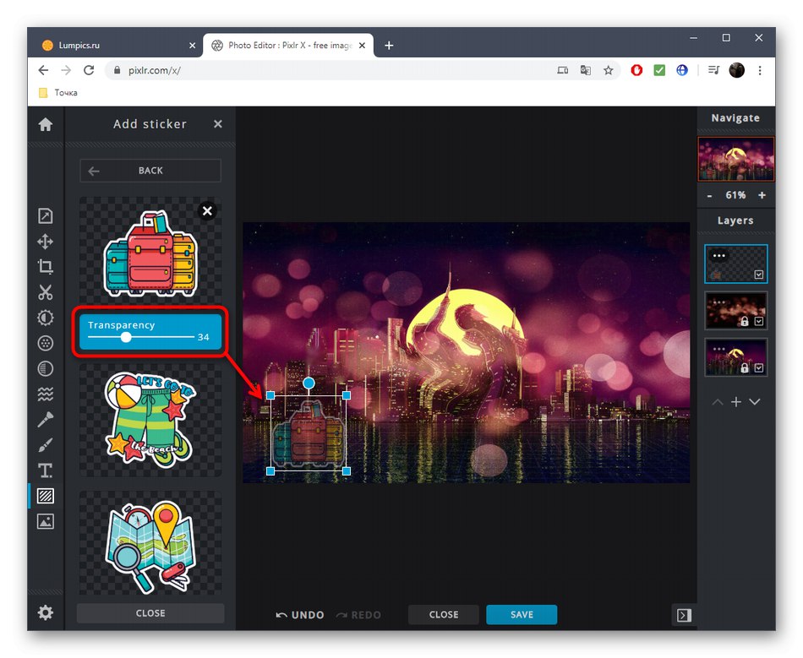Select the Arrange move tool
803x658 pixels.
(x=45, y=241)
